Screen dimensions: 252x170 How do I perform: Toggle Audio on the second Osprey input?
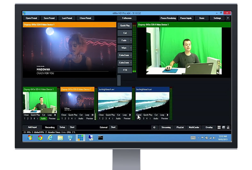tap(81, 118)
